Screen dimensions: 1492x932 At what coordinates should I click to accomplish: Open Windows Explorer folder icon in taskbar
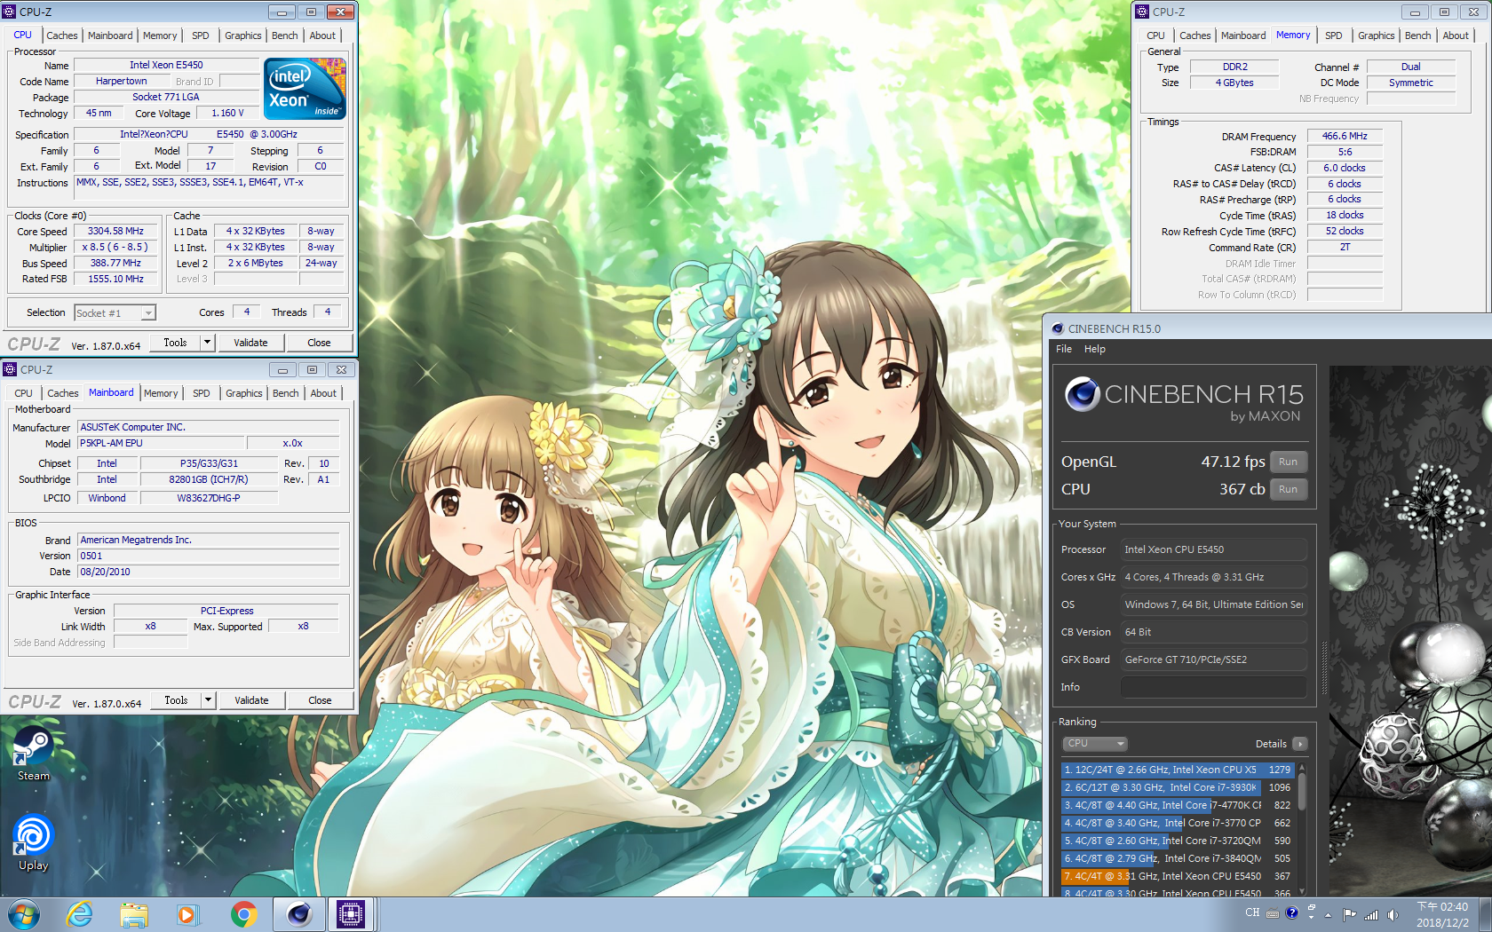coord(134,914)
